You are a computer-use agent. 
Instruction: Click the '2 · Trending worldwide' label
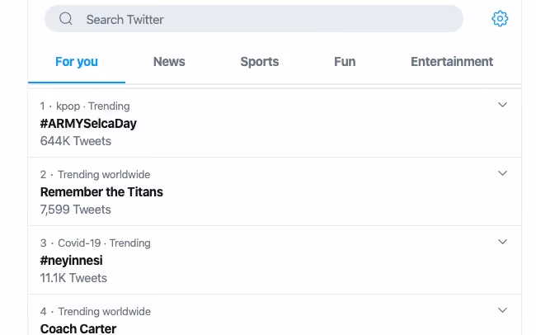point(95,175)
